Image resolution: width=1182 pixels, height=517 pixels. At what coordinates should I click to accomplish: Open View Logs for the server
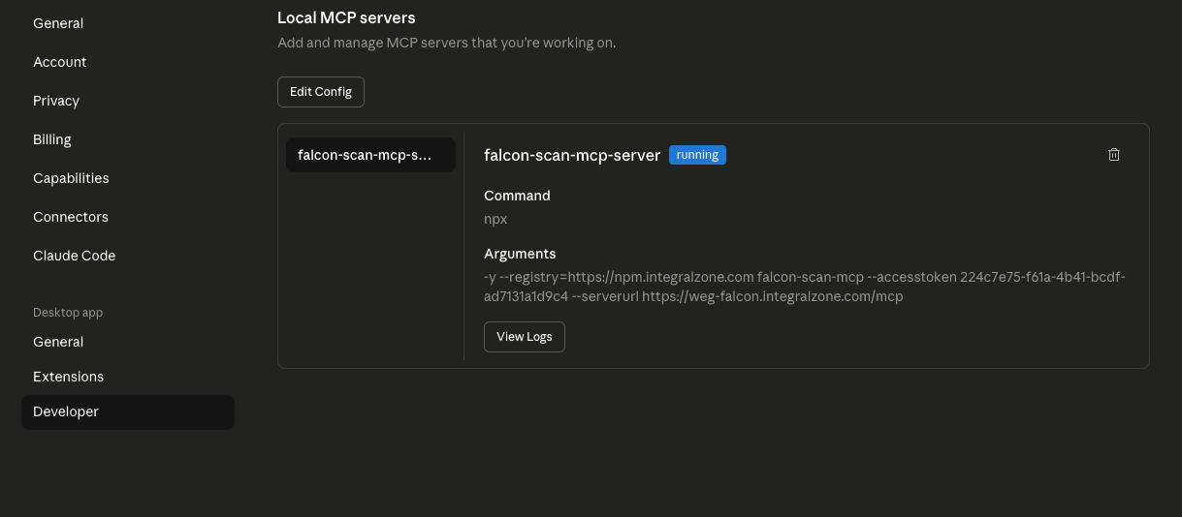point(524,337)
